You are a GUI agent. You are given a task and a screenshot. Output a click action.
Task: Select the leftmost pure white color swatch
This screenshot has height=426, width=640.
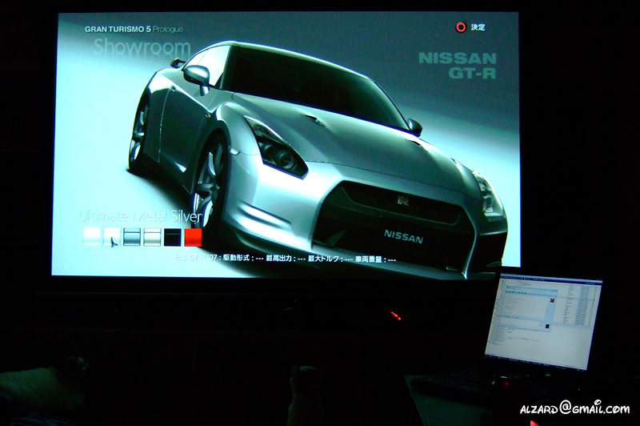coord(91,236)
